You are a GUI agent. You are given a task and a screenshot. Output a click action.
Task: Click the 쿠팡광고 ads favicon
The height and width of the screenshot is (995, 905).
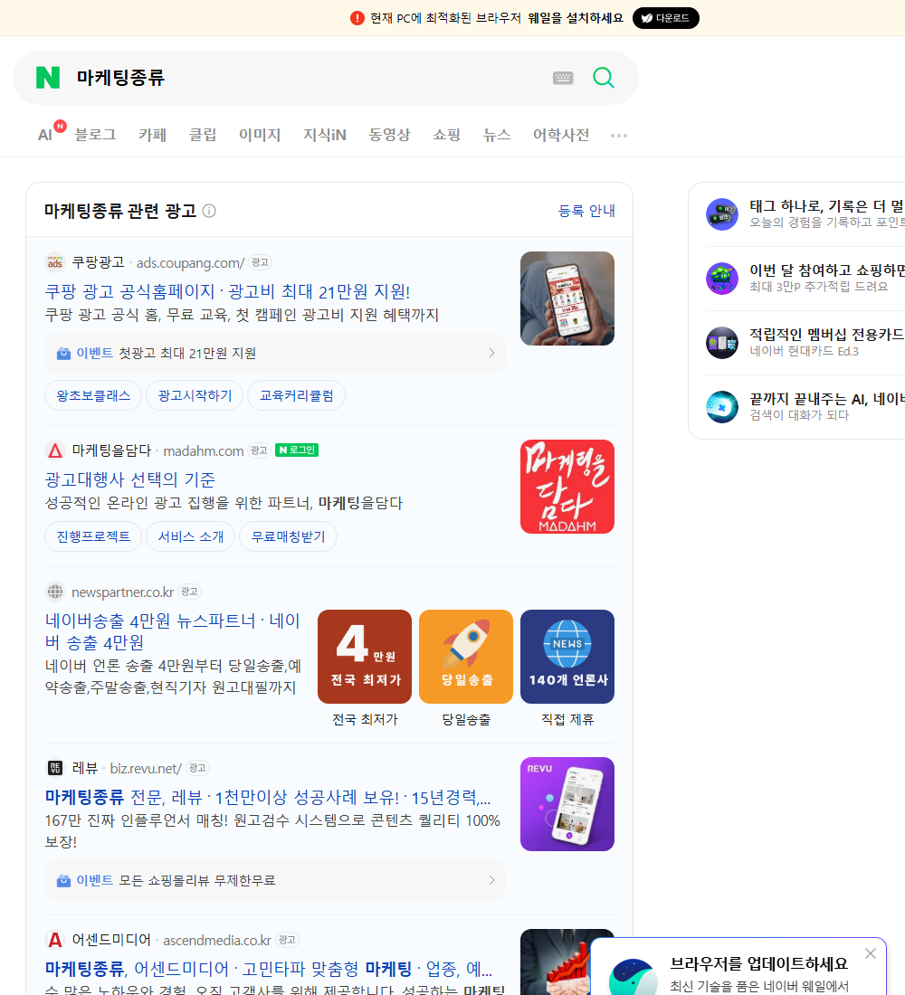coord(55,262)
